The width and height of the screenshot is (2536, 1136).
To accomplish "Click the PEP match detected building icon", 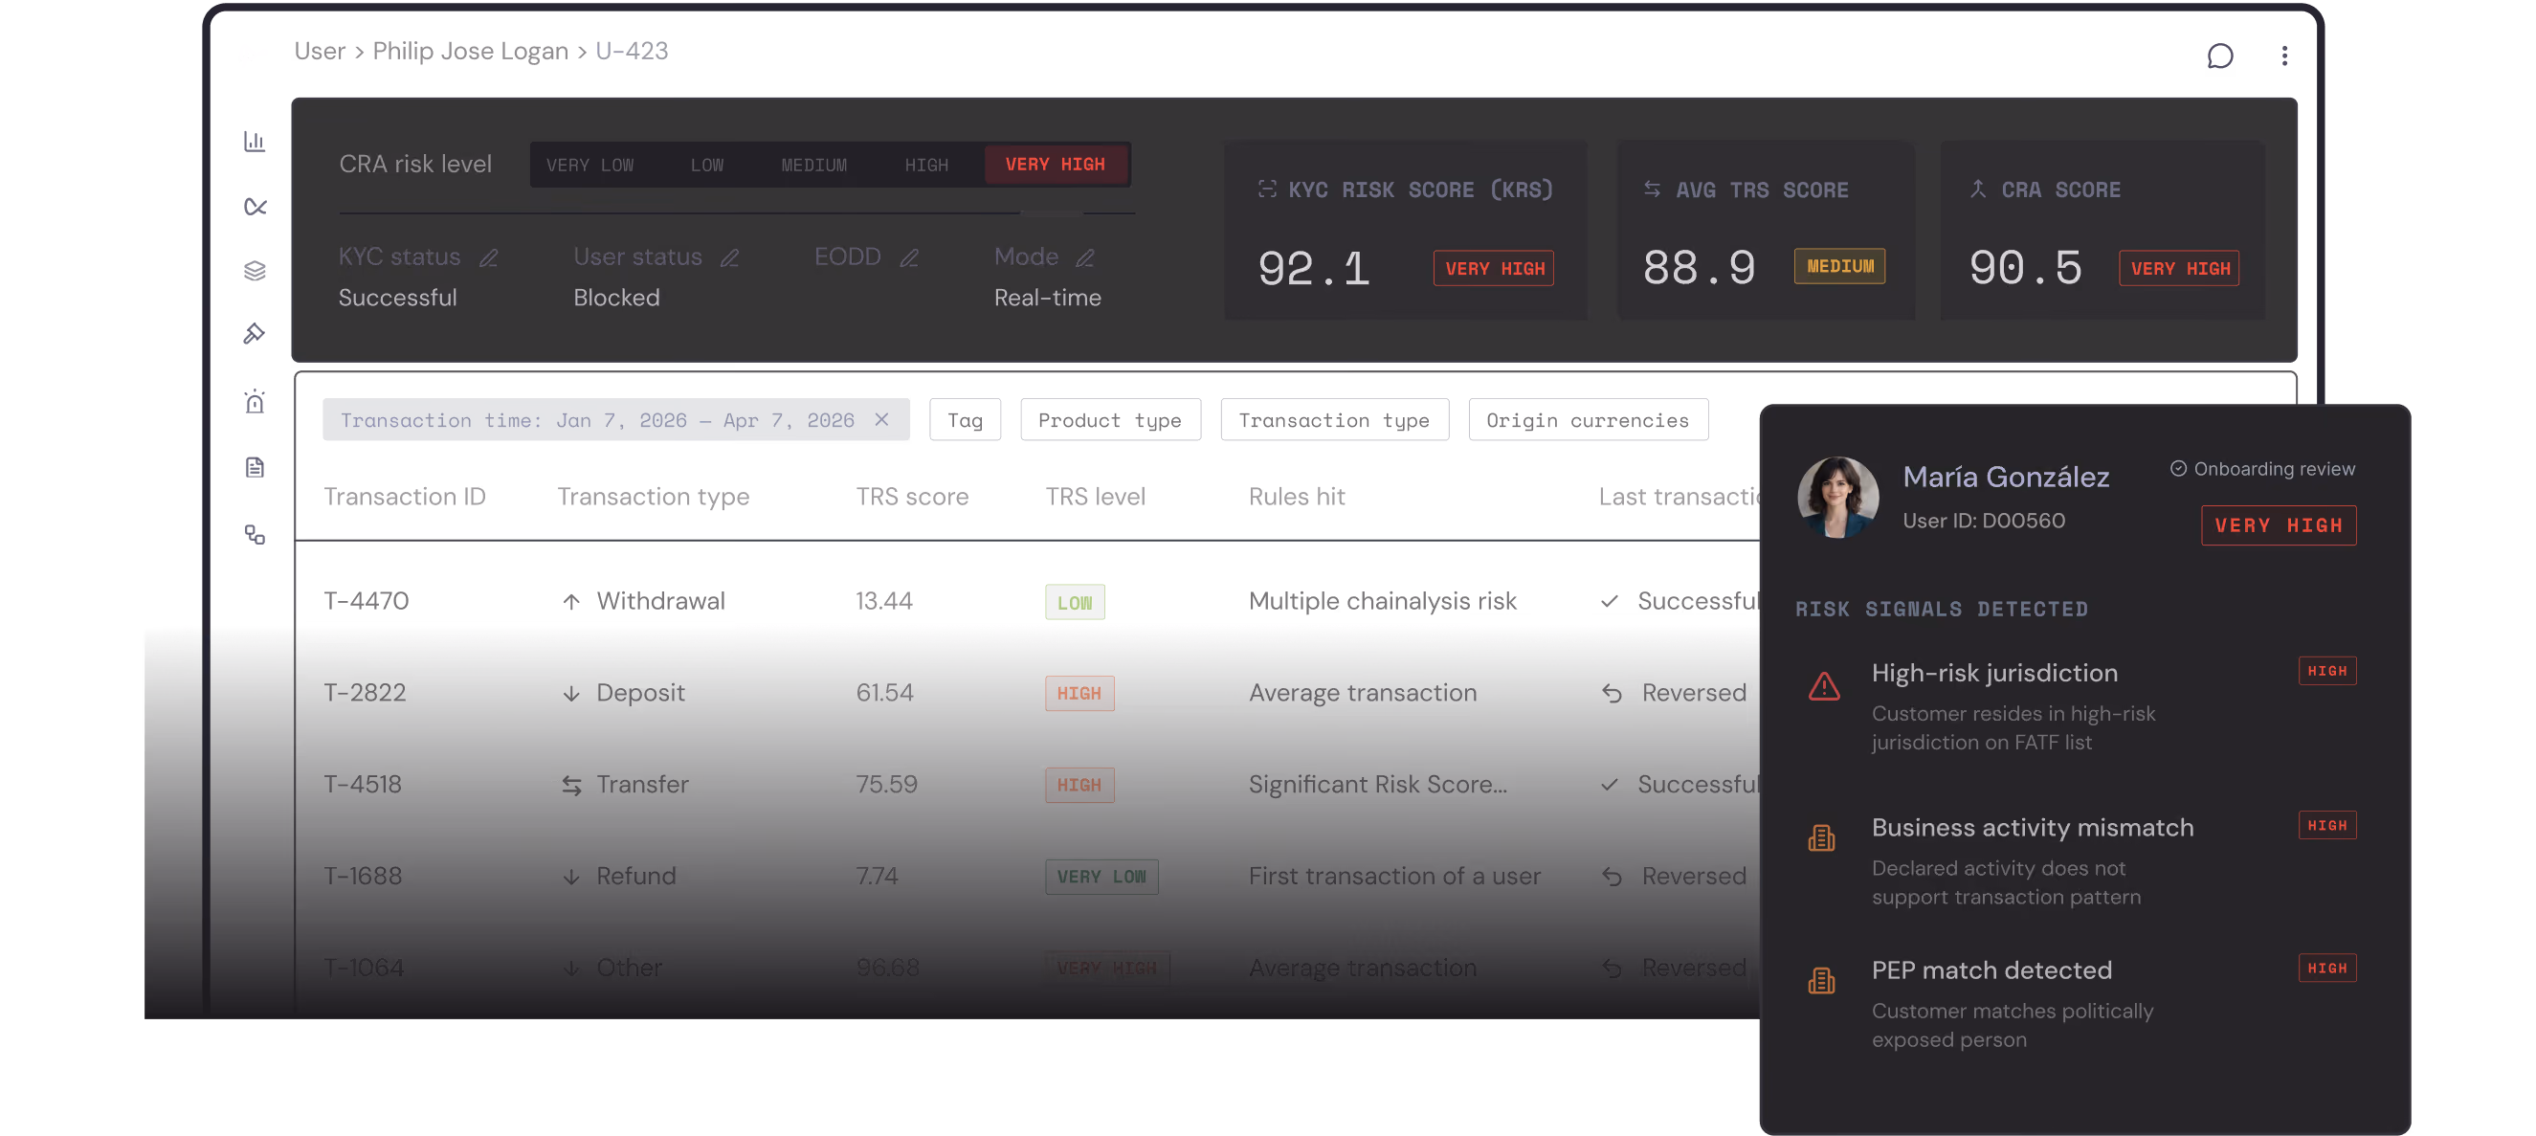I will click(x=1821, y=980).
